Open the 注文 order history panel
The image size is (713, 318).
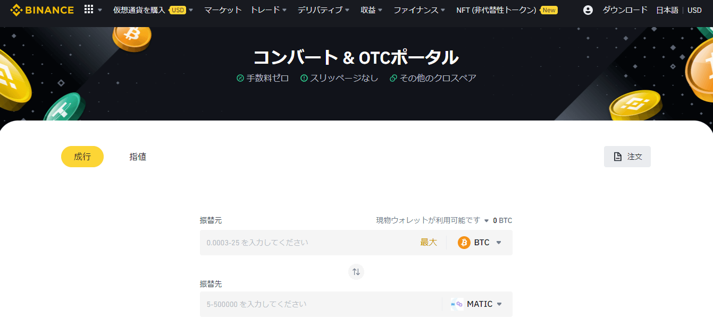click(627, 156)
